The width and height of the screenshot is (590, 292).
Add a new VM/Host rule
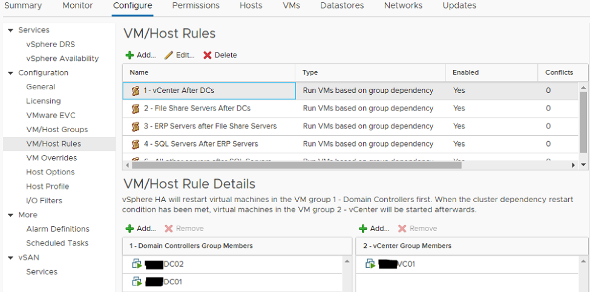(140, 55)
